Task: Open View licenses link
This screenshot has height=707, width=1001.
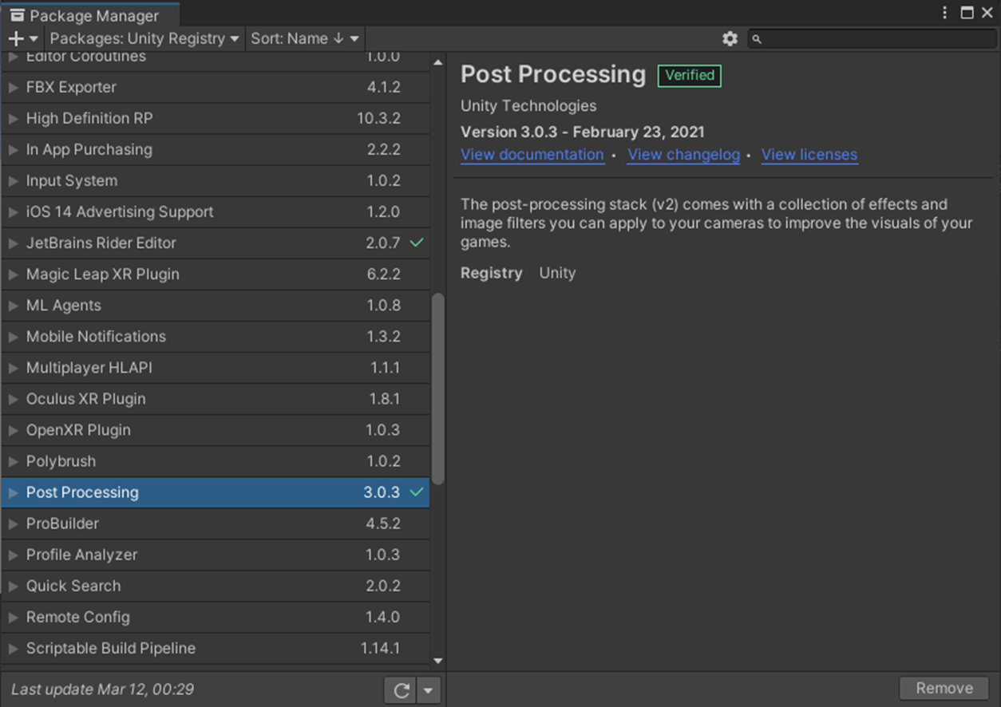Action: [x=809, y=155]
